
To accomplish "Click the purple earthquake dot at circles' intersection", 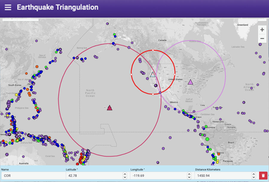I will coord(160,93).
